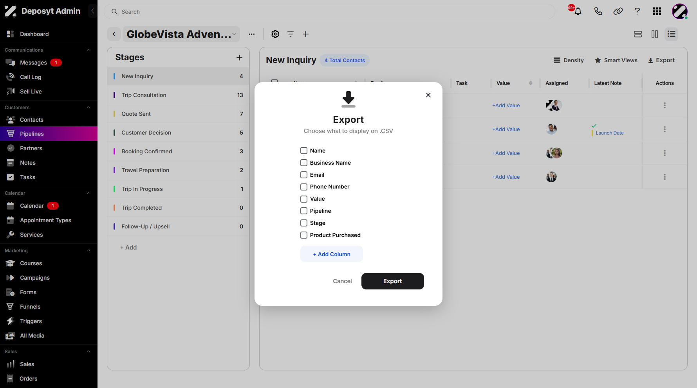697x388 pixels.
Task: Click the Search field
Action: (x=329, y=12)
